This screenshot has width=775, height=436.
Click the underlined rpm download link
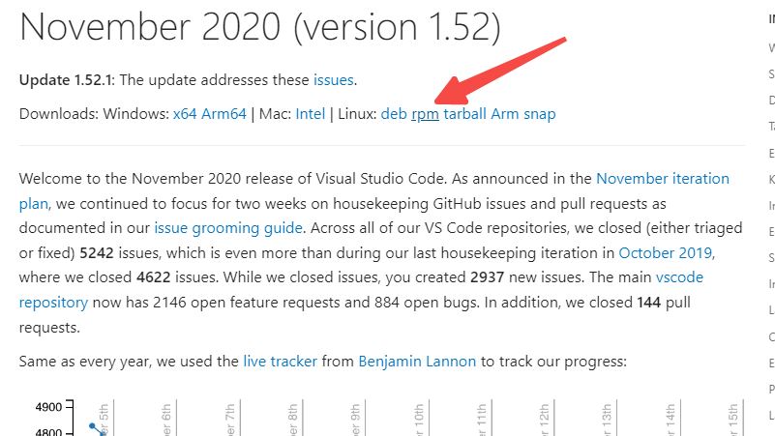click(x=425, y=114)
